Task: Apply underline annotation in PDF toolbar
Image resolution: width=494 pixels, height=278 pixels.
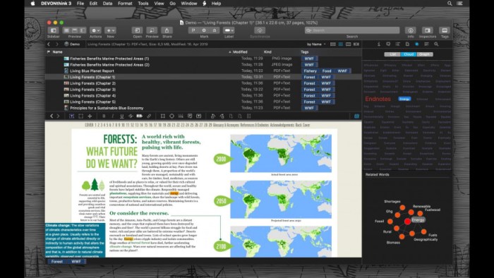Action: tap(121, 116)
